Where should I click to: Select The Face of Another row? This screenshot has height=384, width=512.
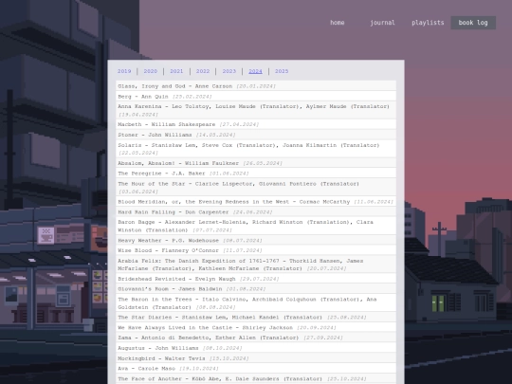pyautogui.click(x=256, y=378)
